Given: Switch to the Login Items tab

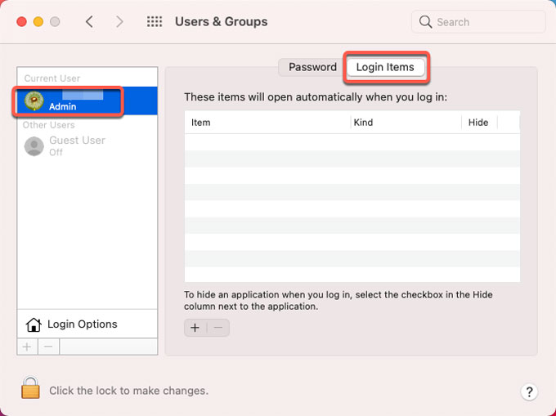Looking at the screenshot, I should [x=384, y=67].
